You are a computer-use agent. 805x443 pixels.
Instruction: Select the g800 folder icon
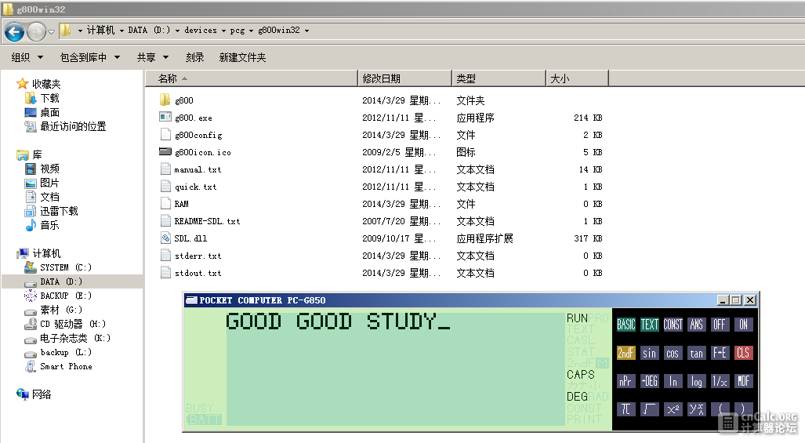[165, 100]
